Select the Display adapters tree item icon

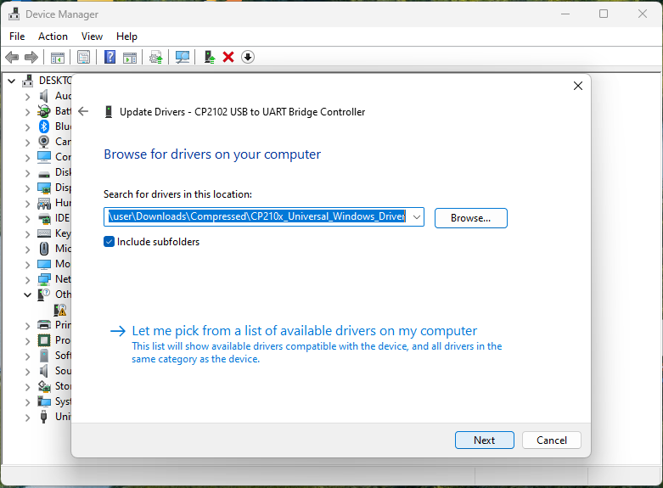click(44, 188)
